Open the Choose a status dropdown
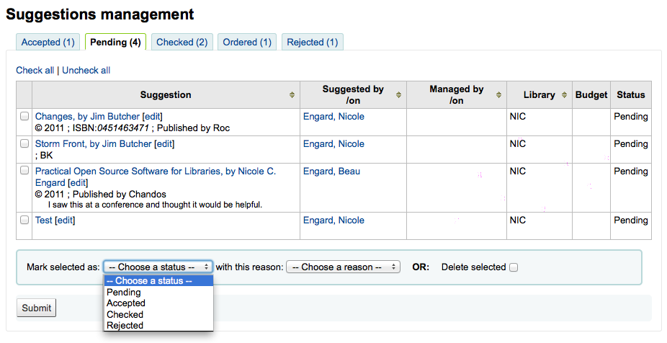Screen dimensions: 667x343 pos(158,267)
